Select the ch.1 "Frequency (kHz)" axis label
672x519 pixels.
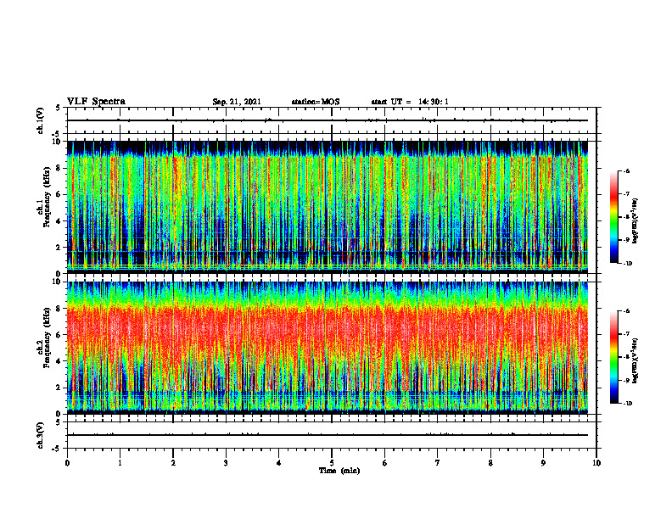point(47,195)
